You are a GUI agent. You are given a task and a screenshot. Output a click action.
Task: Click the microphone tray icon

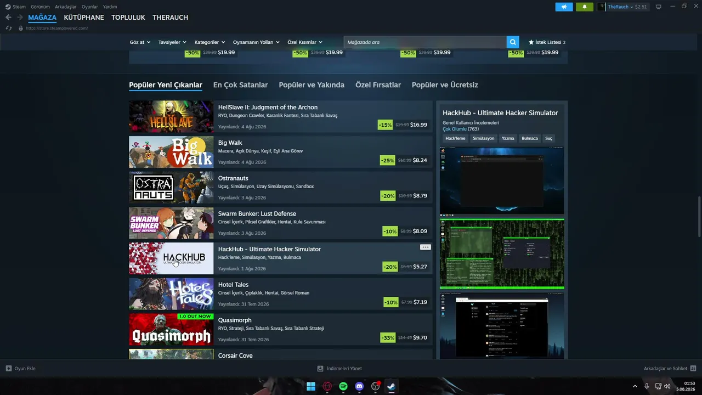click(x=647, y=386)
